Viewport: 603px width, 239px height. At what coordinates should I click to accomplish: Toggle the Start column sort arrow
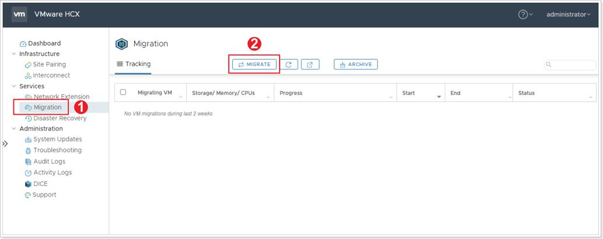point(439,97)
